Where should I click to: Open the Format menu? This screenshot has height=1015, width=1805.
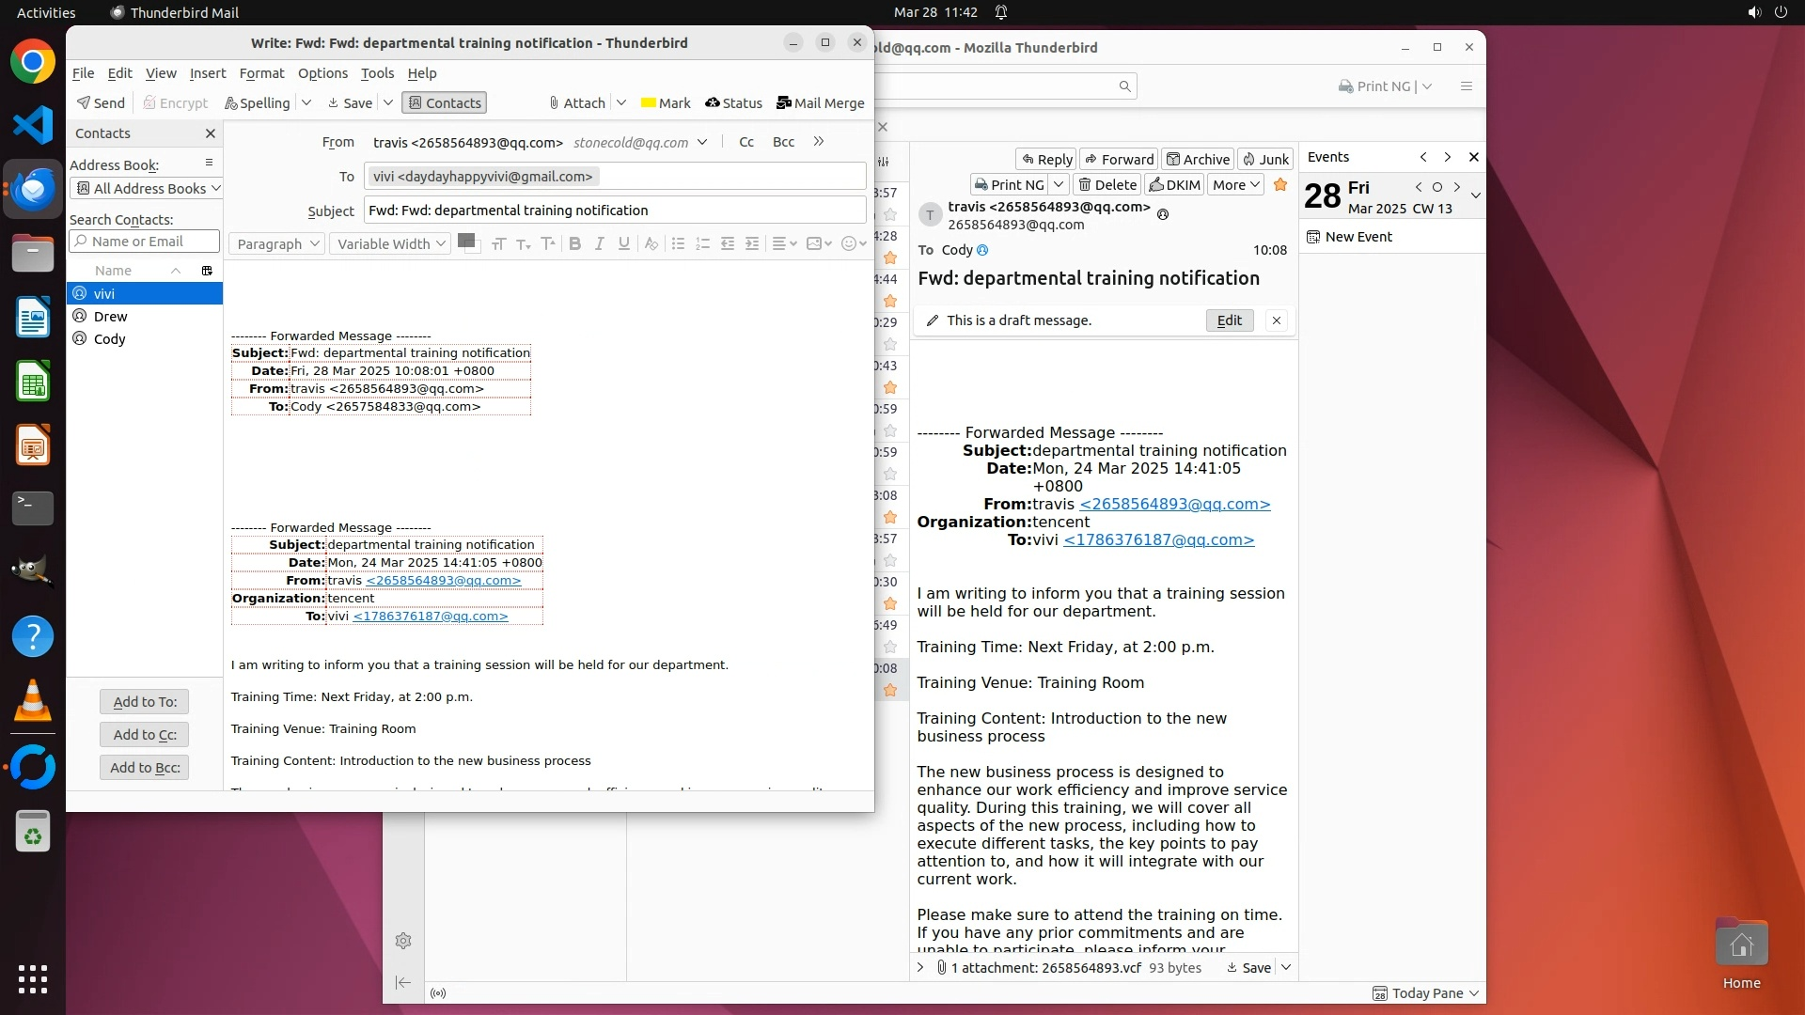click(x=261, y=73)
